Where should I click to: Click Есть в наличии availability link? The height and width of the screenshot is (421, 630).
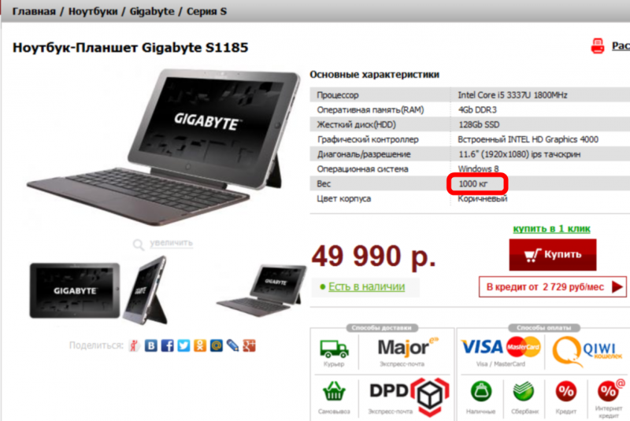366,286
